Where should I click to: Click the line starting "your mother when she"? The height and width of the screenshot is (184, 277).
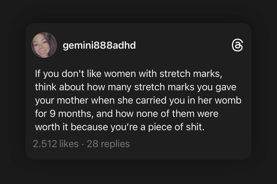(x=138, y=100)
